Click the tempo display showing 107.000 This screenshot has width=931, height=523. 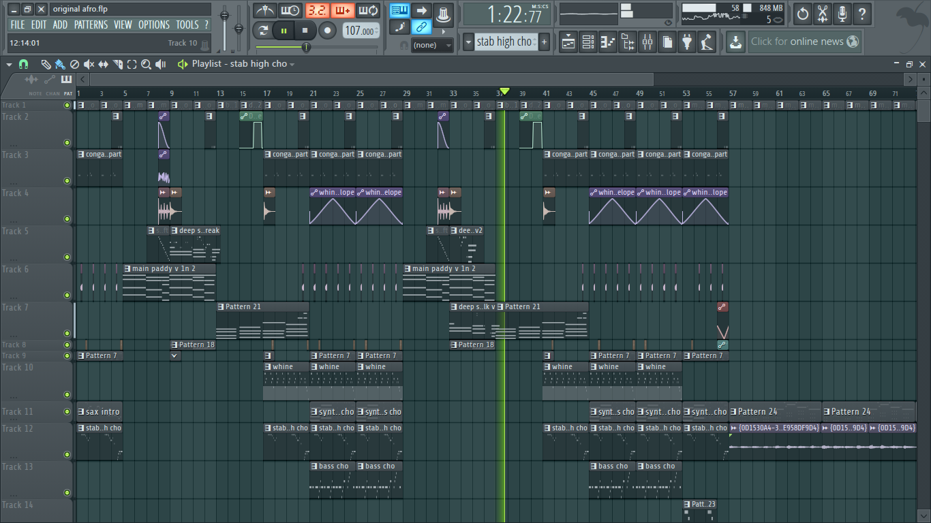(359, 30)
